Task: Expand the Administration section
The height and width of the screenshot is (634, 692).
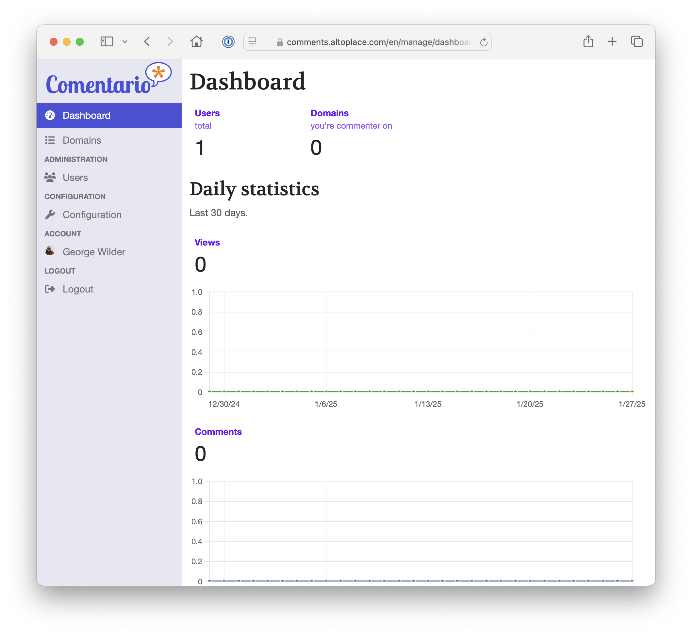Action: coord(75,159)
